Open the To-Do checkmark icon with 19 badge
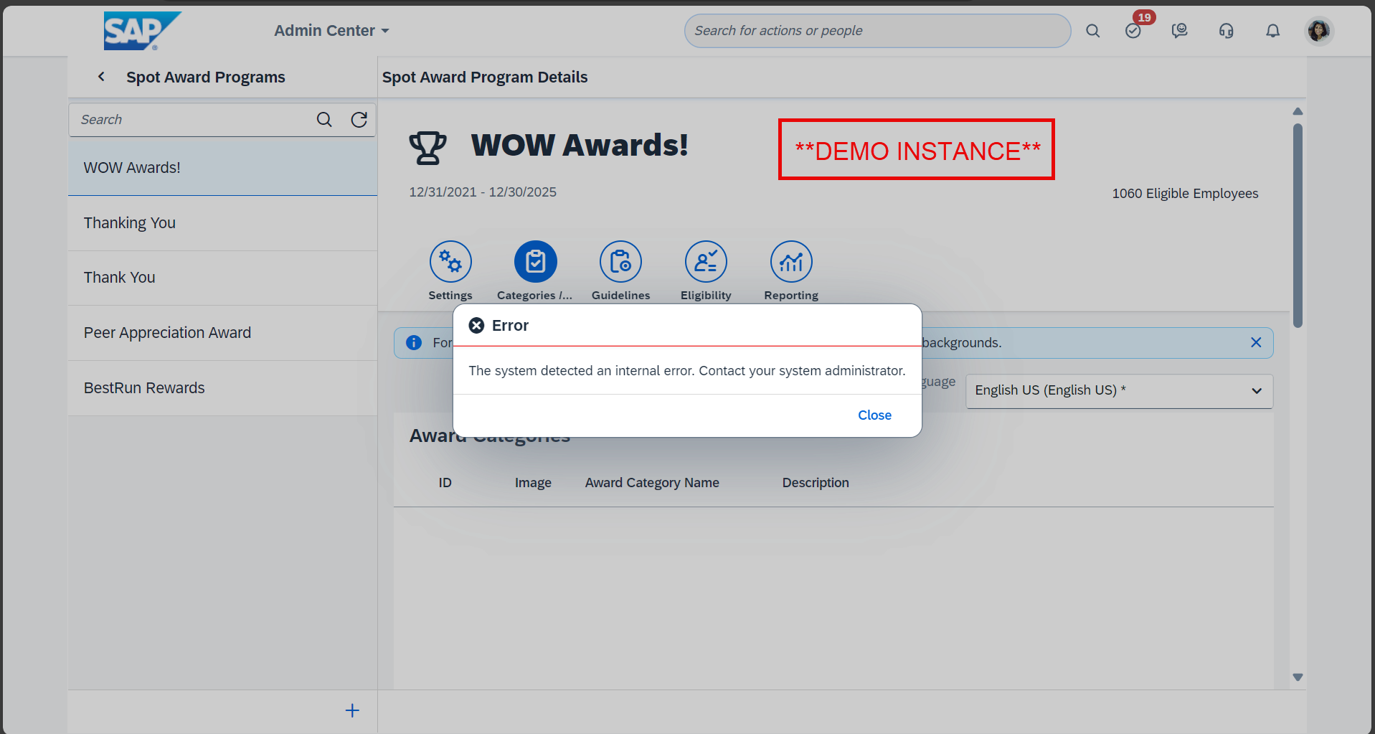Image resolution: width=1375 pixels, height=734 pixels. 1133,31
